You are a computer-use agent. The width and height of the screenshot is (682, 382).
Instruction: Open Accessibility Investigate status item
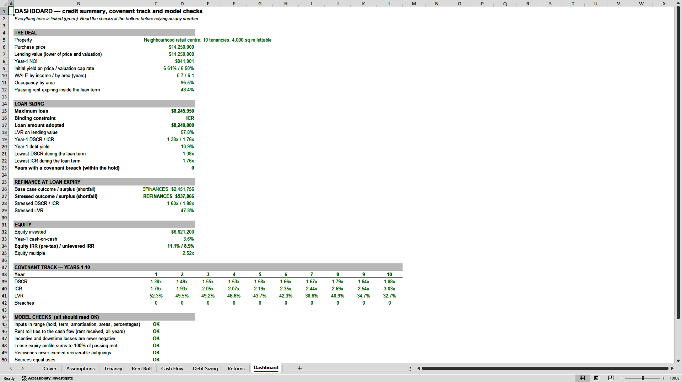click(x=47, y=378)
